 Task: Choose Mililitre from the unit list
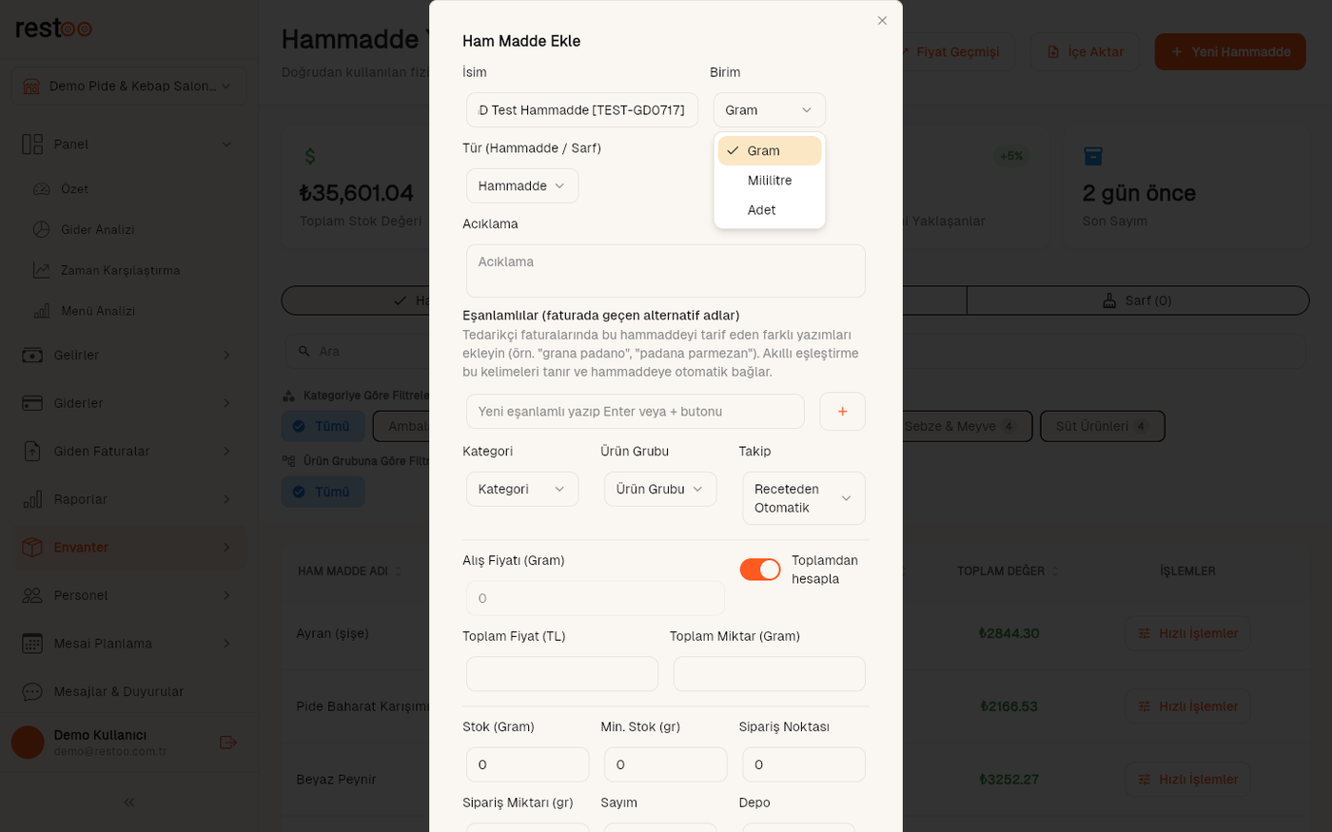770,181
